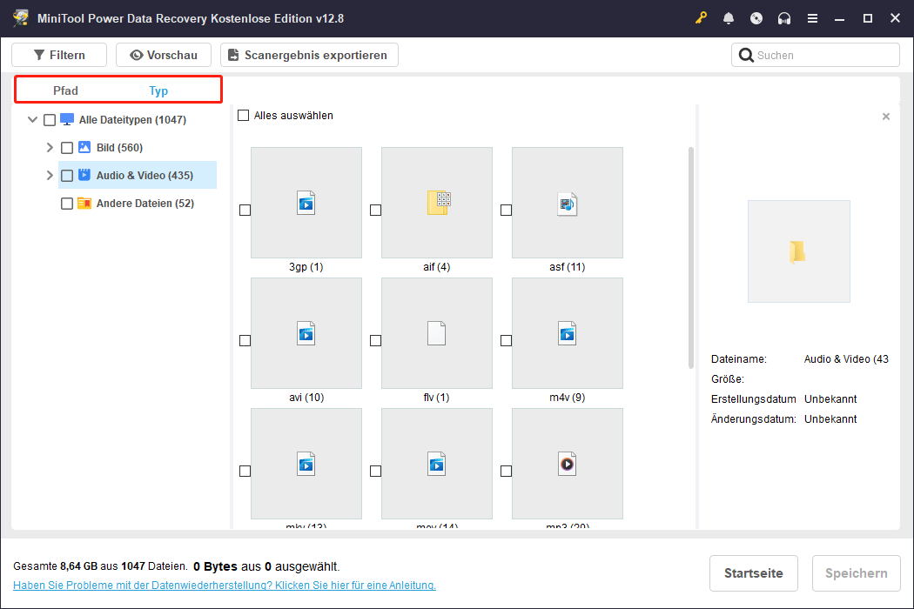Tick the Bild (560) checkbox
The width and height of the screenshot is (914, 609).
pos(67,148)
